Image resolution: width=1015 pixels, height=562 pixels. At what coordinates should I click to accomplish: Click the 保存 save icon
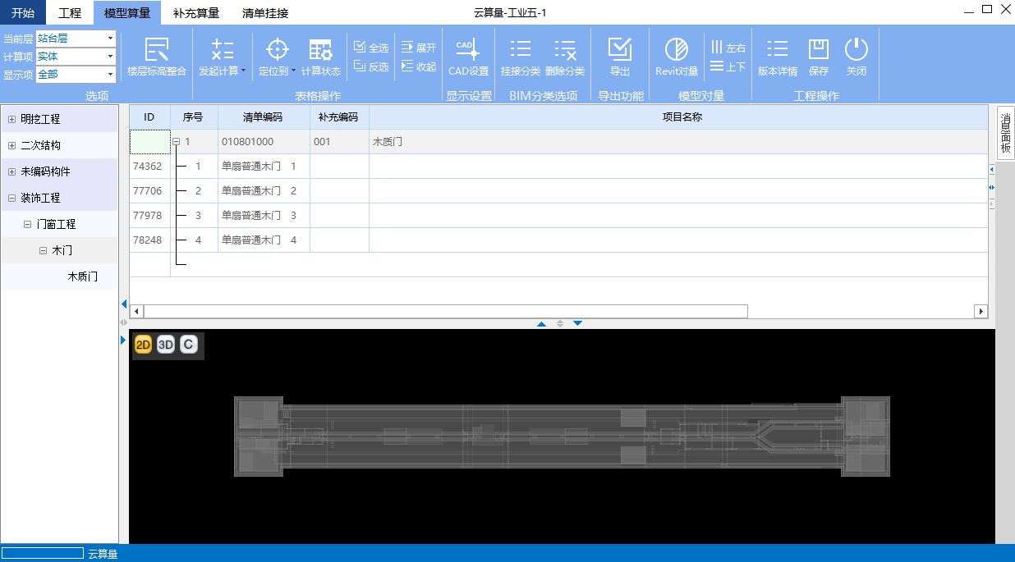819,50
